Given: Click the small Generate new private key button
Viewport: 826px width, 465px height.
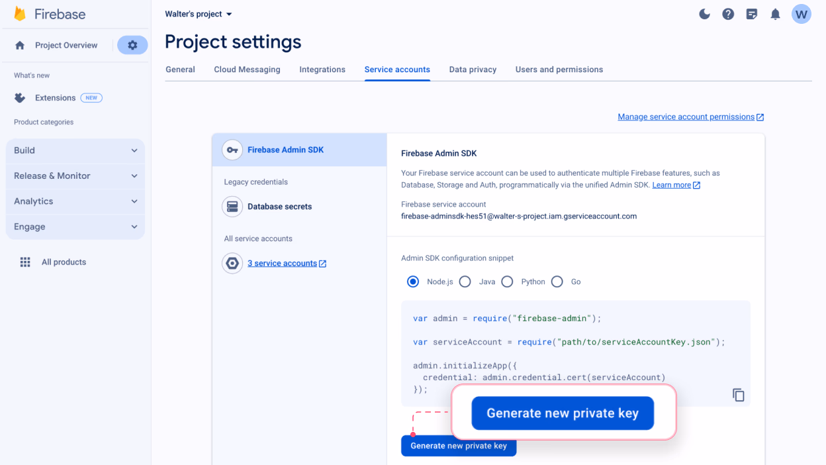Looking at the screenshot, I should click(x=459, y=446).
